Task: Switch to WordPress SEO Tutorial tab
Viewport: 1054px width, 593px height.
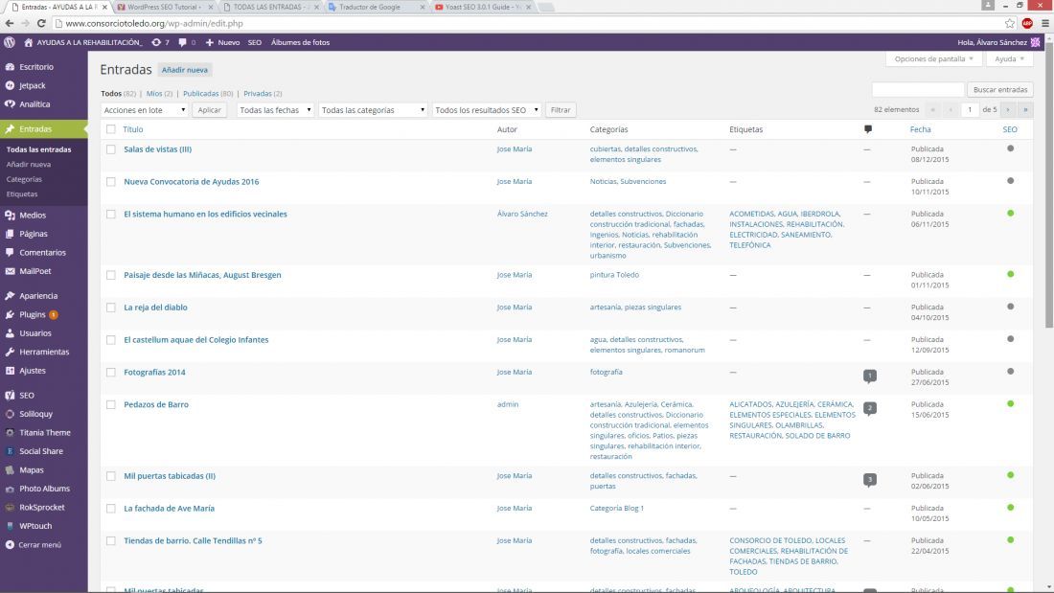Action: point(163,7)
